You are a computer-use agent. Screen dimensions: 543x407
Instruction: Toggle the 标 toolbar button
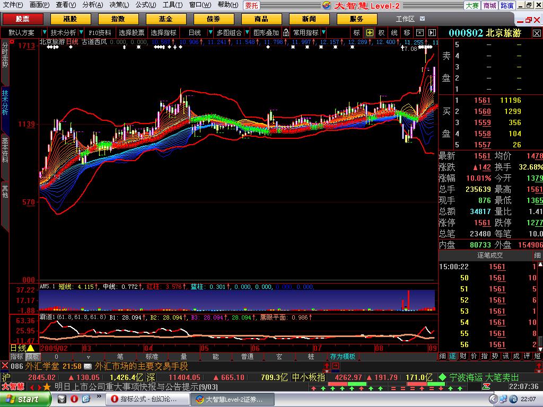click(x=357, y=32)
